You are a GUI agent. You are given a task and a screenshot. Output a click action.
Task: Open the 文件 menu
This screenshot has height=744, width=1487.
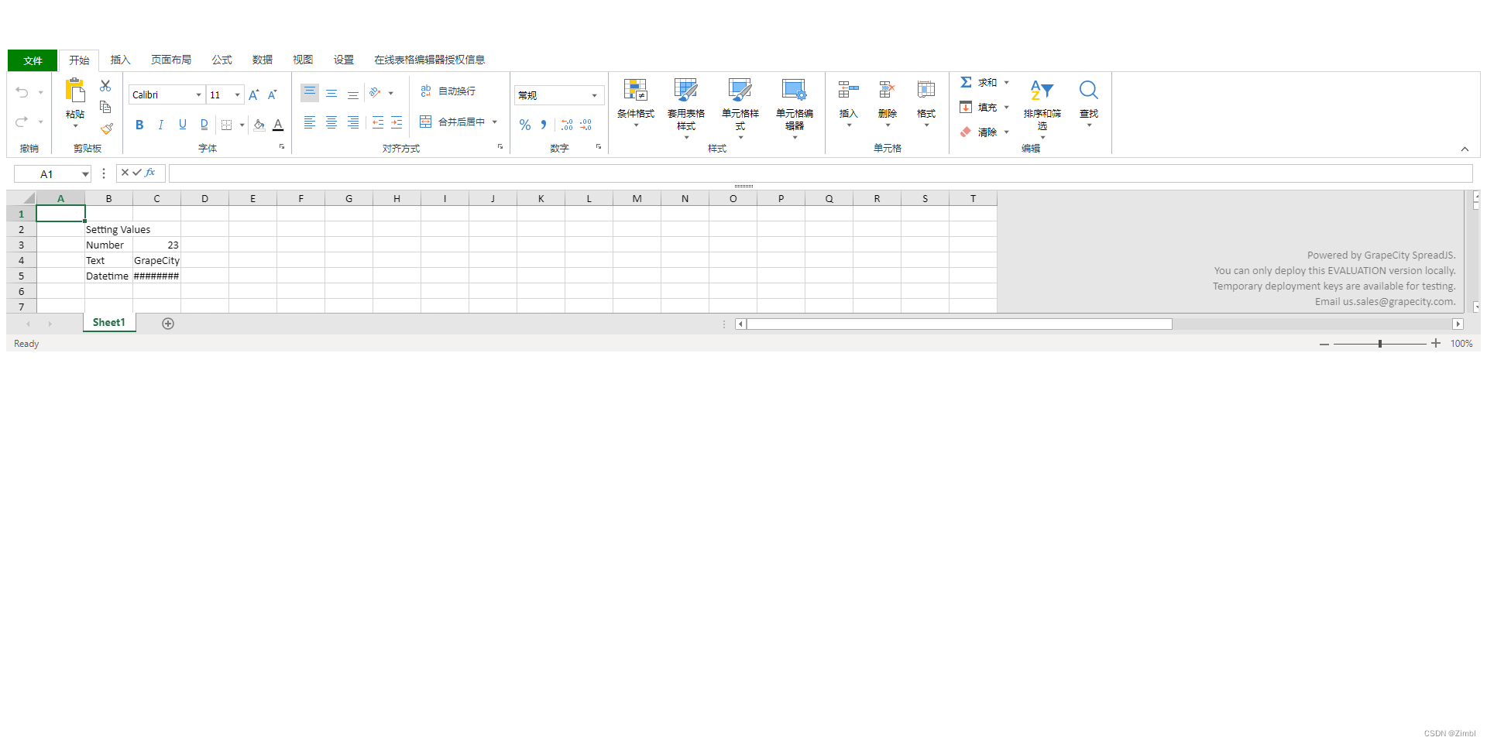click(32, 60)
